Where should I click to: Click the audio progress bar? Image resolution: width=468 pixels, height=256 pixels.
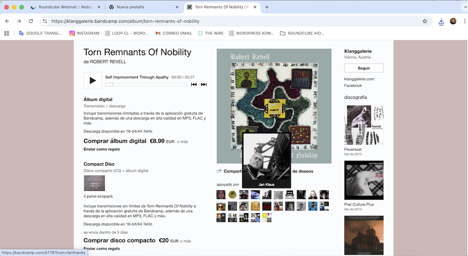(146, 84)
